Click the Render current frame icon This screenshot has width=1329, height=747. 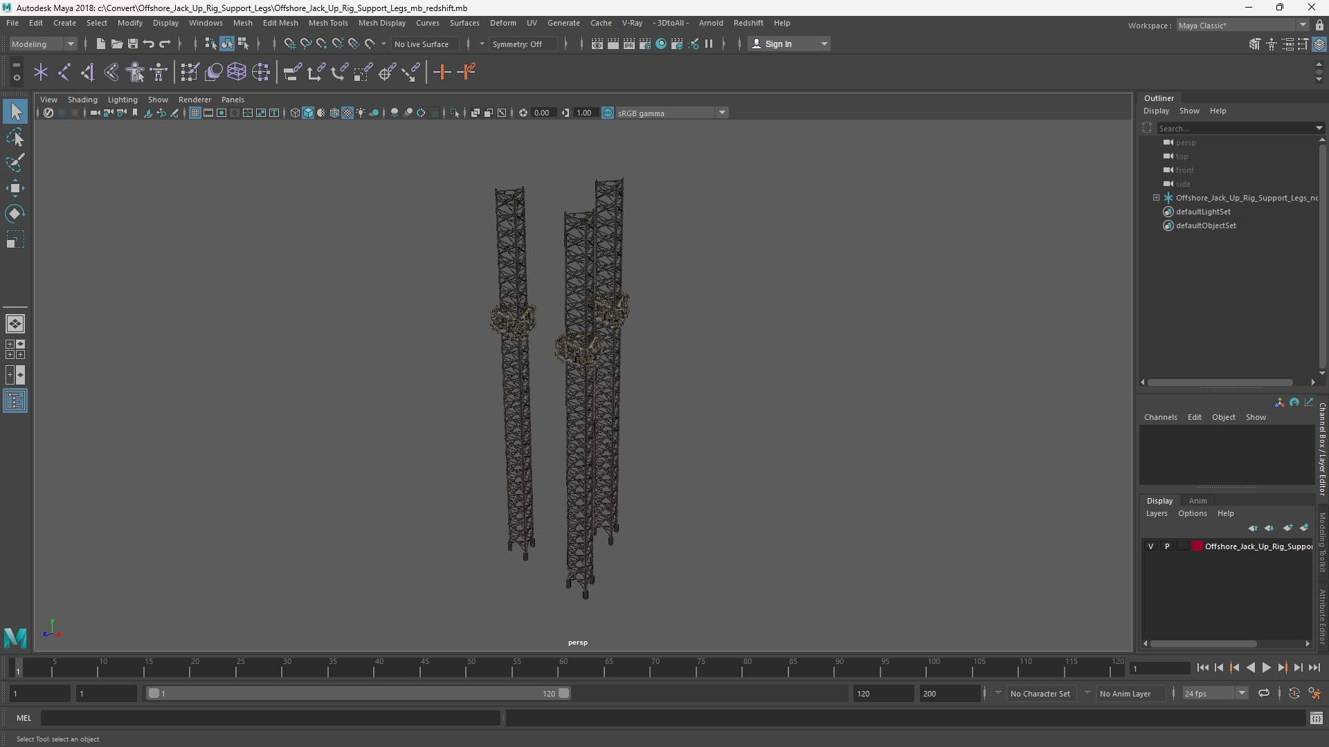coord(613,44)
